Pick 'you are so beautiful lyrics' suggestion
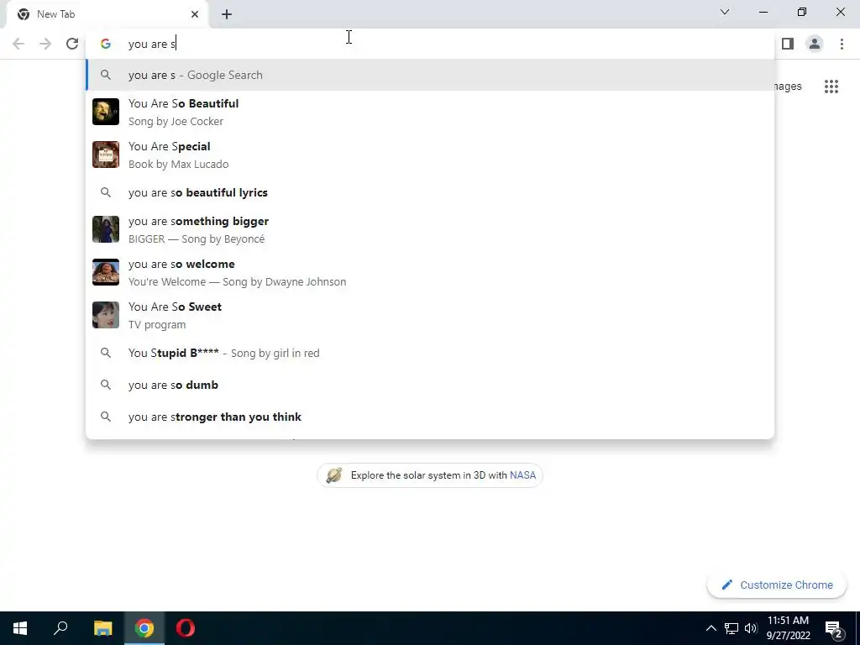 tap(430, 192)
